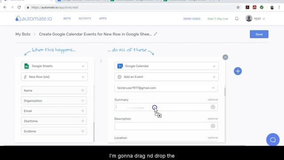Expand the Google Sheets trigger app dropdown
This screenshot has width=284, height=160.
coord(83,66)
